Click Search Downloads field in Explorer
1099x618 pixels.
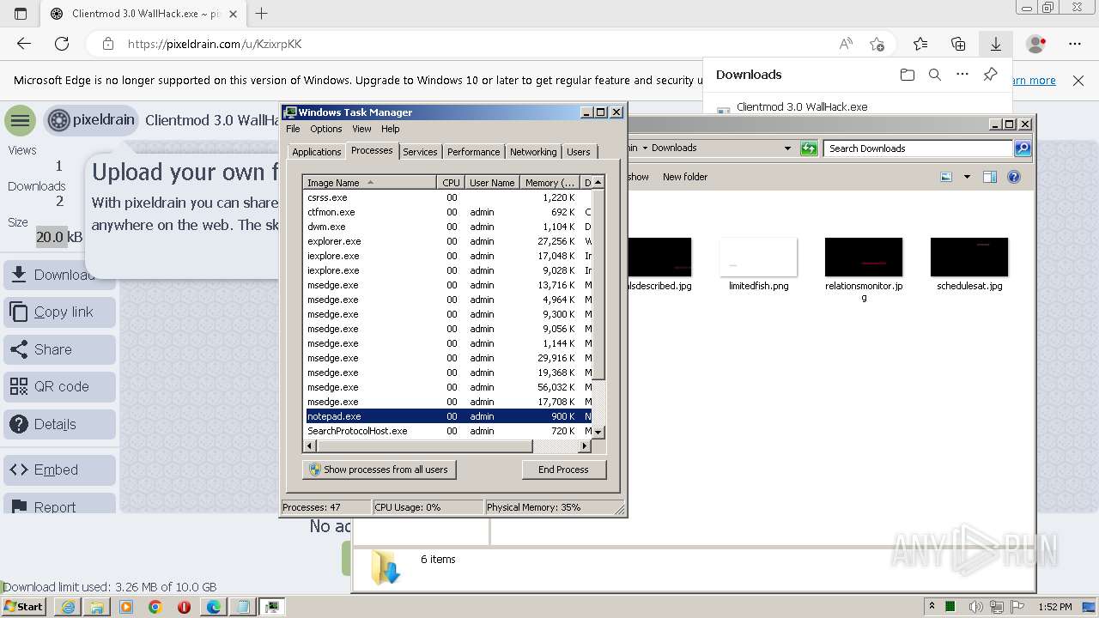point(918,148)
